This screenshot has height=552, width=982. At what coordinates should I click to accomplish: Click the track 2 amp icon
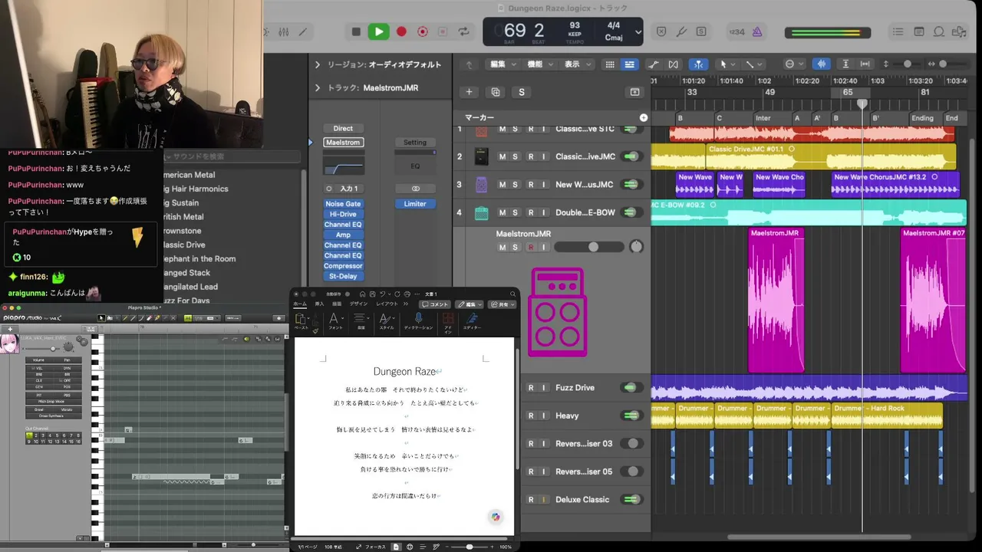point(481,156)
